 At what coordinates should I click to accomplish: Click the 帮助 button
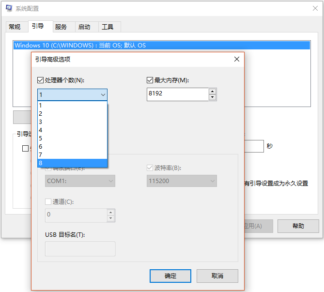(298, 226)
